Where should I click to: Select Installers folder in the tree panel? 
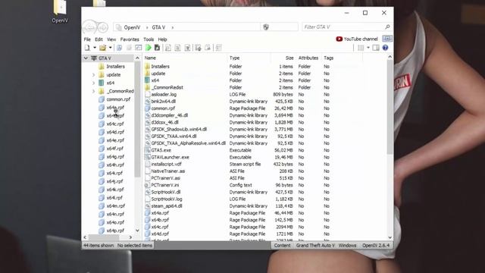point(115,67)
